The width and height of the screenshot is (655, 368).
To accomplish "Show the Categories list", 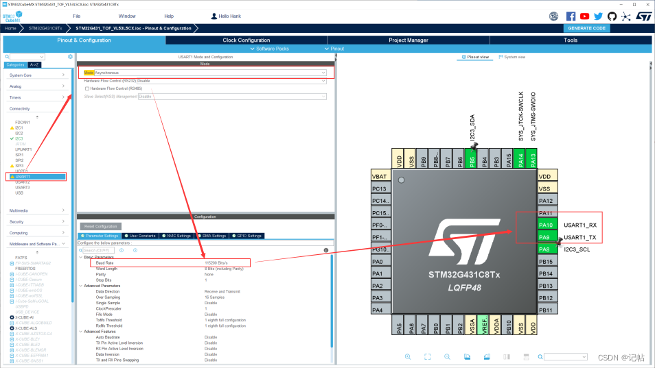I will (16, 64).
